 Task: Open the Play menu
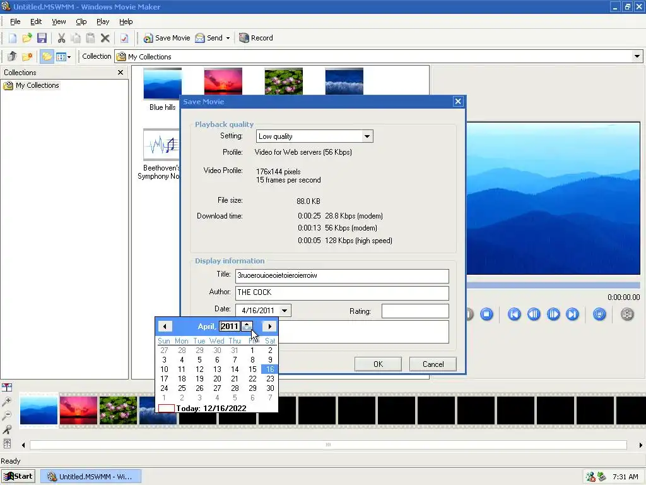pyautogui.click(x=103, y=21)
